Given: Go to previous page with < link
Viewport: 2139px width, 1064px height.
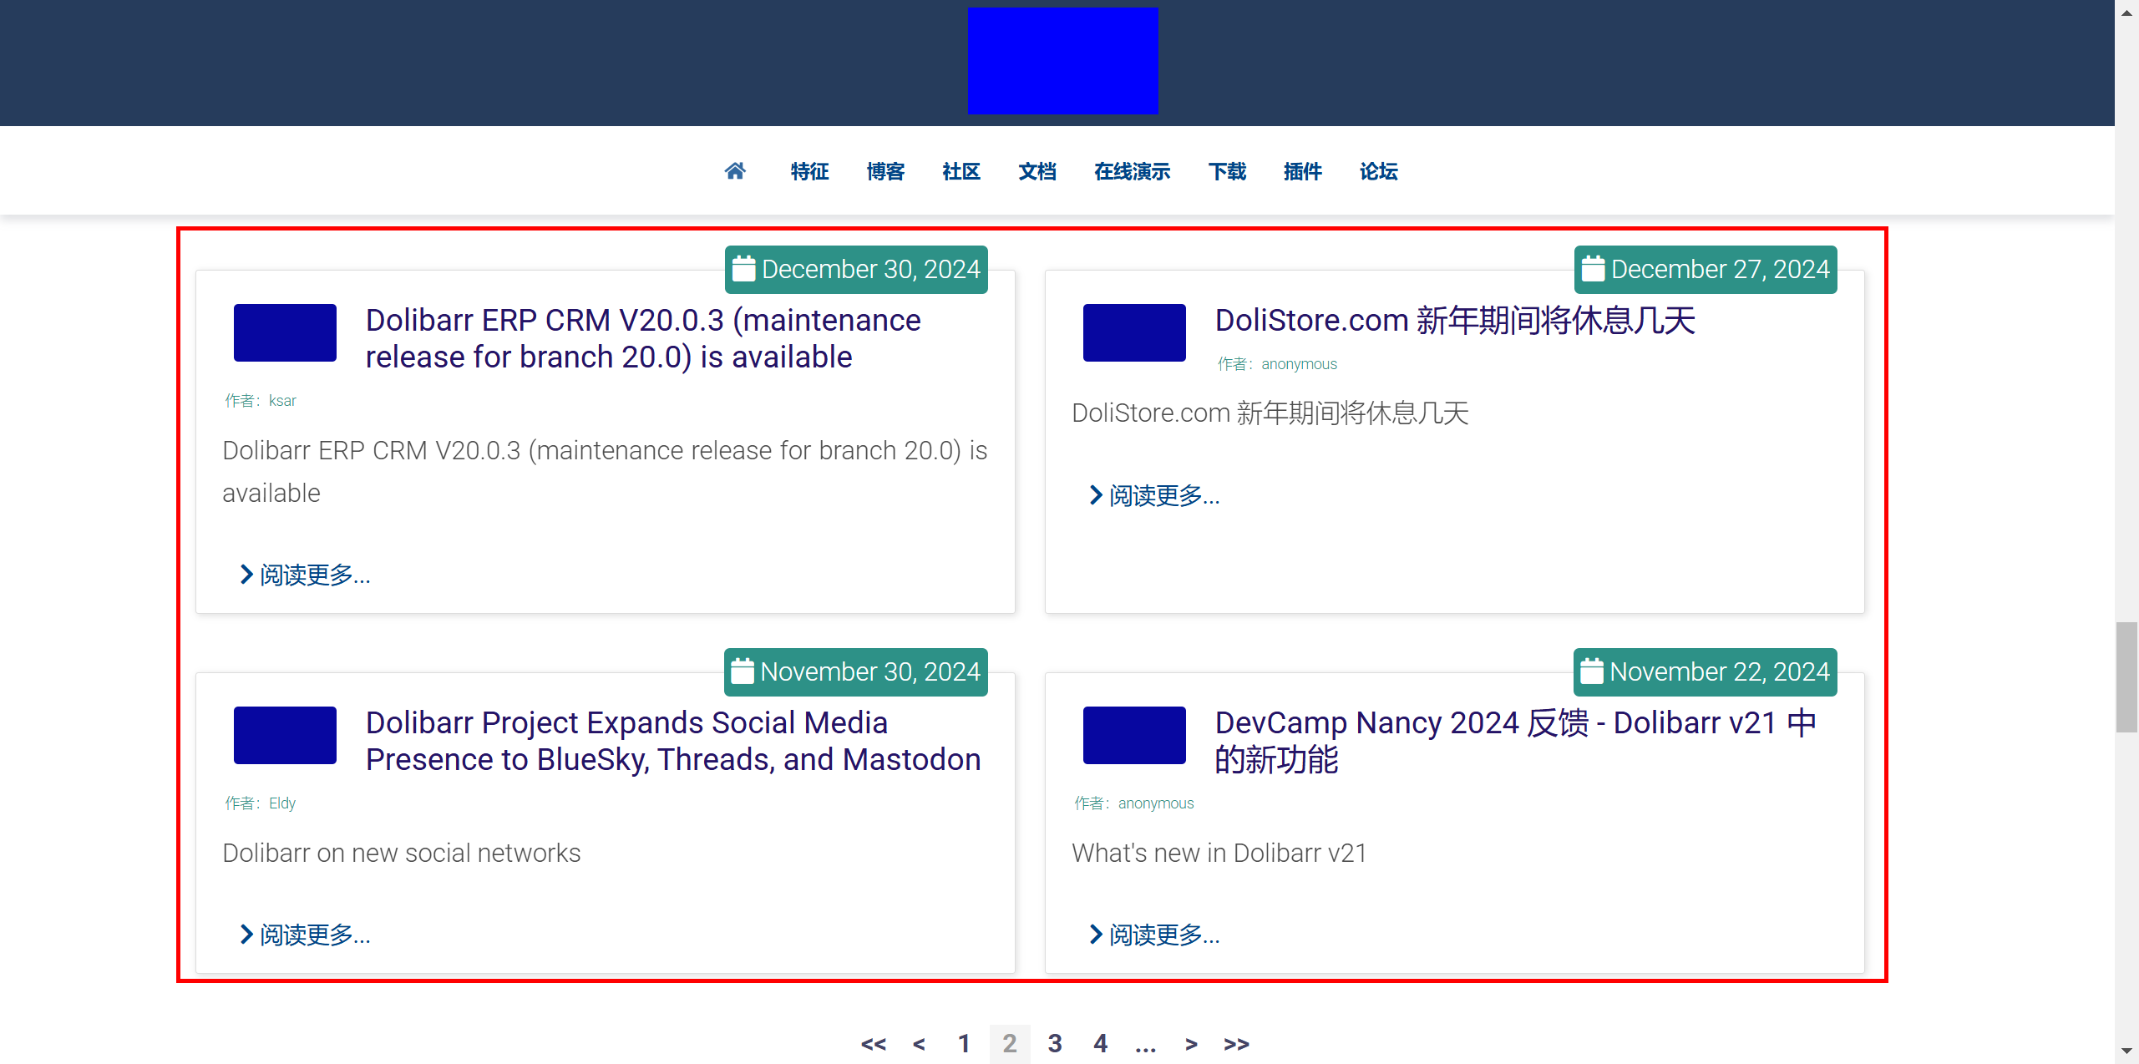Looking at the screenshot, I should 919,1043.
